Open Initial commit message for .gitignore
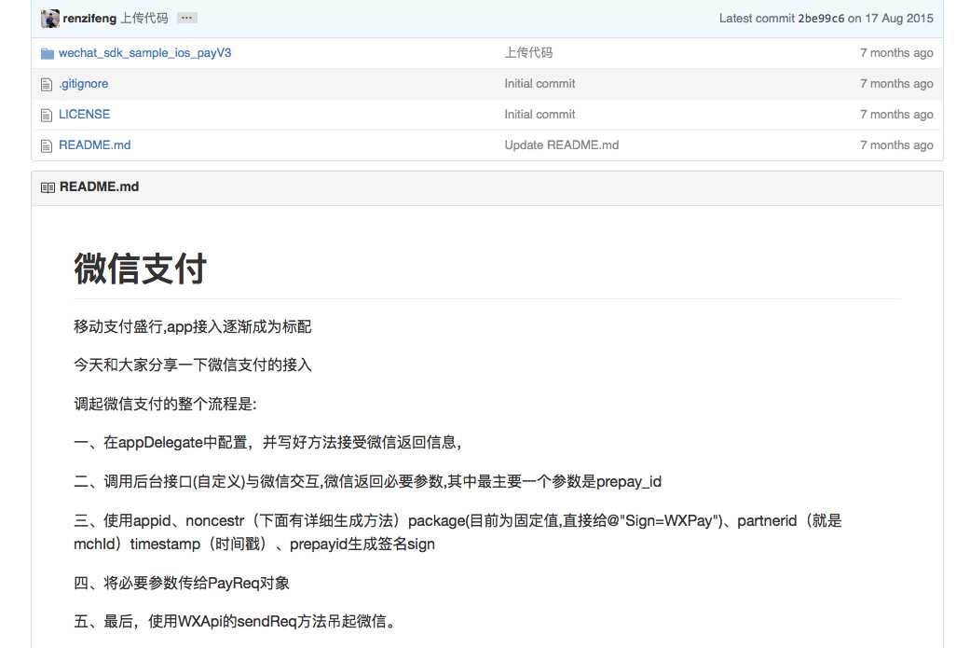Viewport: 970px width, 648px height. [x=540, y=84]
